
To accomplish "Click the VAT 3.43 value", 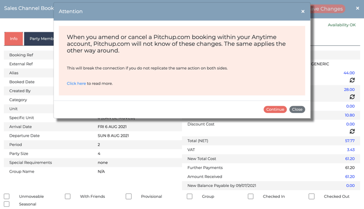I will tap(351, 150).
